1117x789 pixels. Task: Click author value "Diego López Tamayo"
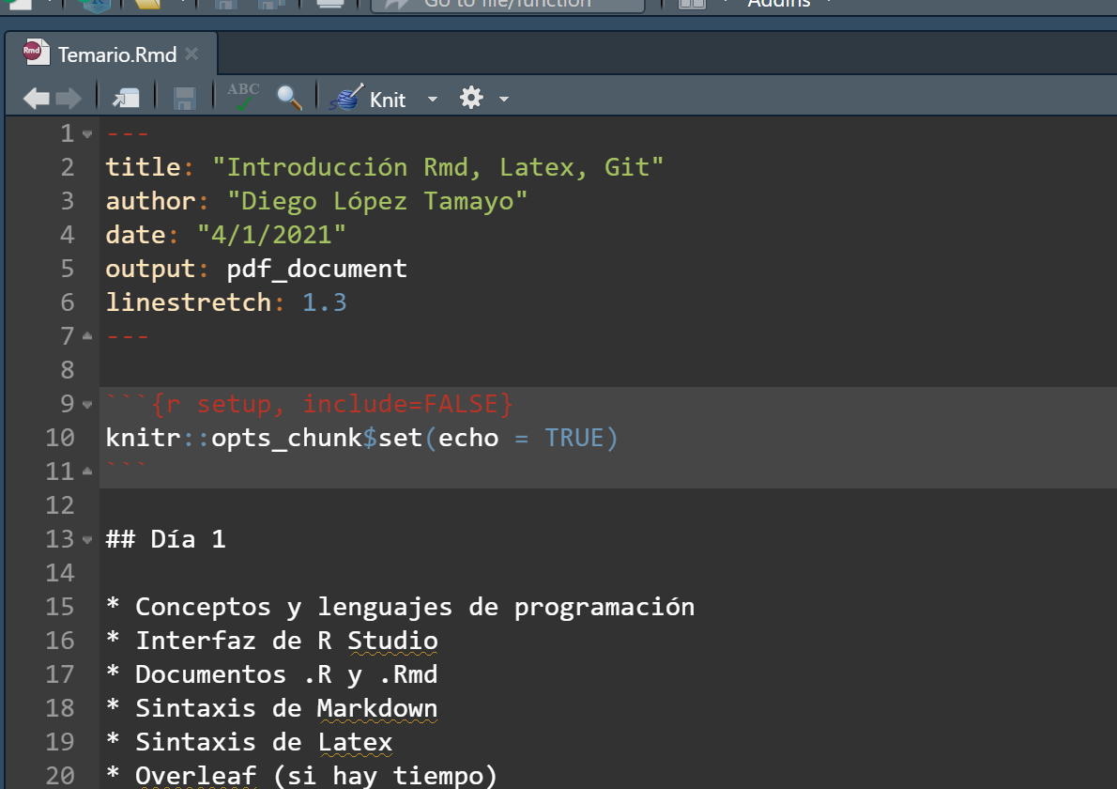[x=377, y=201]
